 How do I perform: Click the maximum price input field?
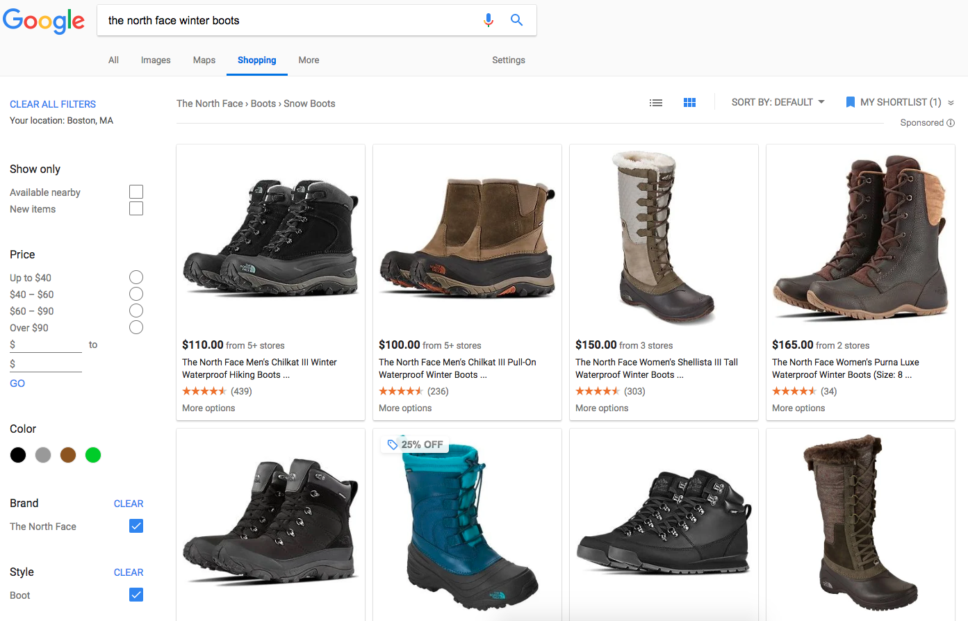pos(46,364)
